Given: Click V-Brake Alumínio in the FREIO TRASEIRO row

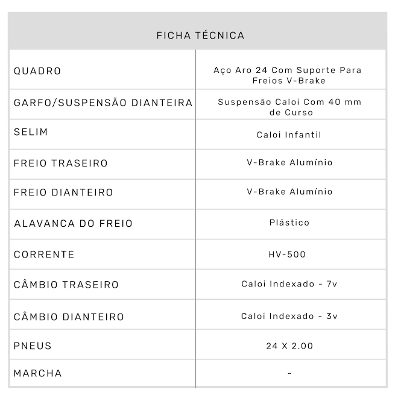Looking at the screenshot, I should (289, 162).
